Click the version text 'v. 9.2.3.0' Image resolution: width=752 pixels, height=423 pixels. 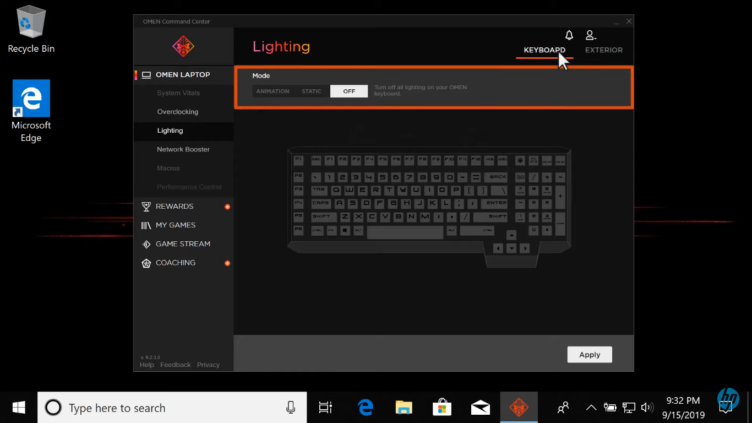(150, 357)
